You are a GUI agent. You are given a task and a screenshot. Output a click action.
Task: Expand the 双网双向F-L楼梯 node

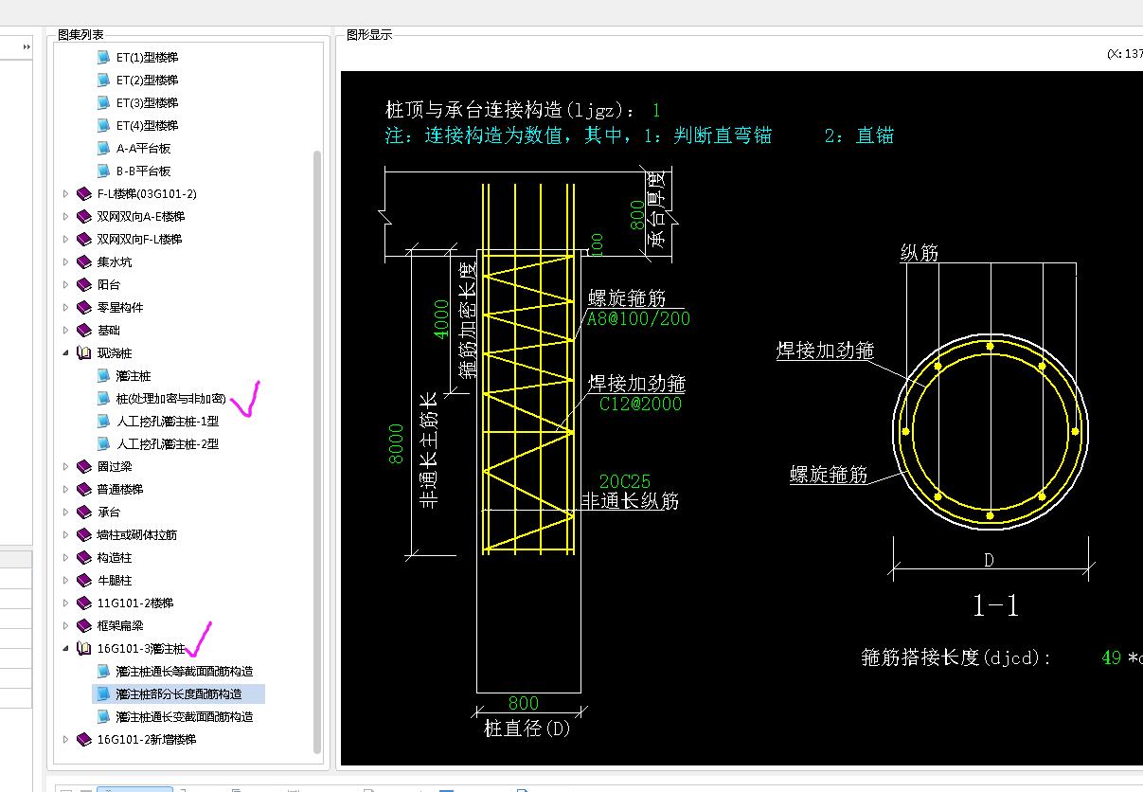coord(65,239)
